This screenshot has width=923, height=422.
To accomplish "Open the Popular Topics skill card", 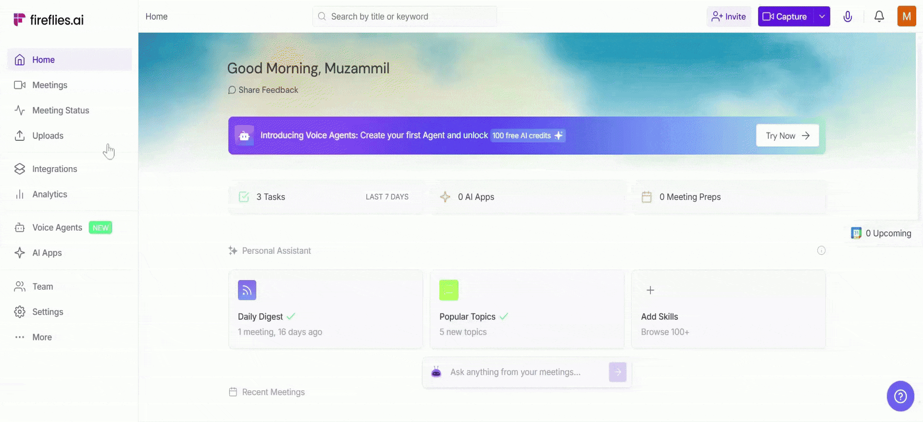I will click(526, 309).
